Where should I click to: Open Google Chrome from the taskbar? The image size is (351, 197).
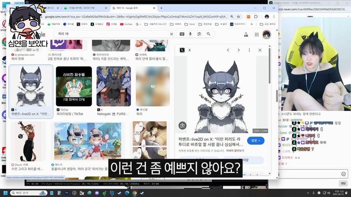point(135,193)
